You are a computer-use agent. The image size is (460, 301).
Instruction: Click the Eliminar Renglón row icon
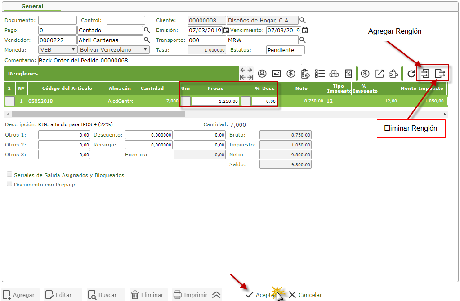point(440,74)
